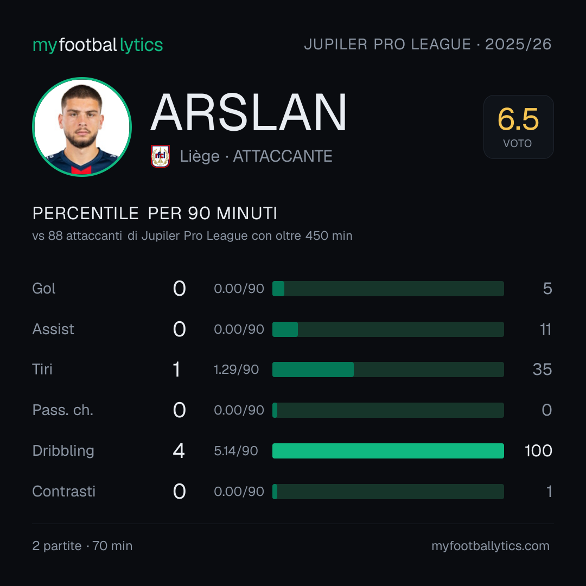The image size is (586, 586).
Task: Select the Tiri percentile bar
Action: pos(388,370)
